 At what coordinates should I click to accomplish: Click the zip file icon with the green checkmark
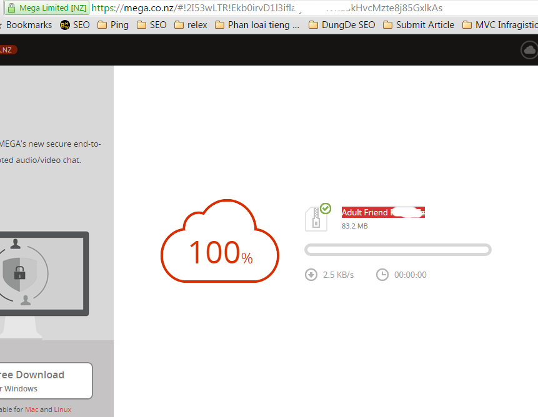tap(317, 218)
